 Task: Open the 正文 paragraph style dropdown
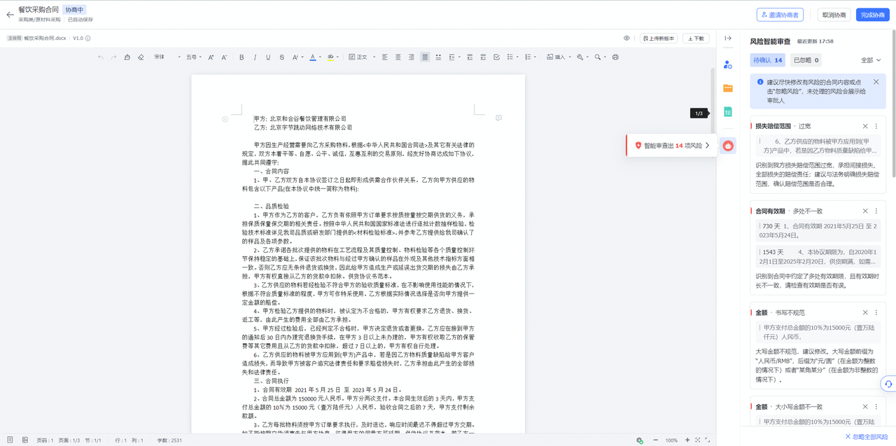click(358, 57)
